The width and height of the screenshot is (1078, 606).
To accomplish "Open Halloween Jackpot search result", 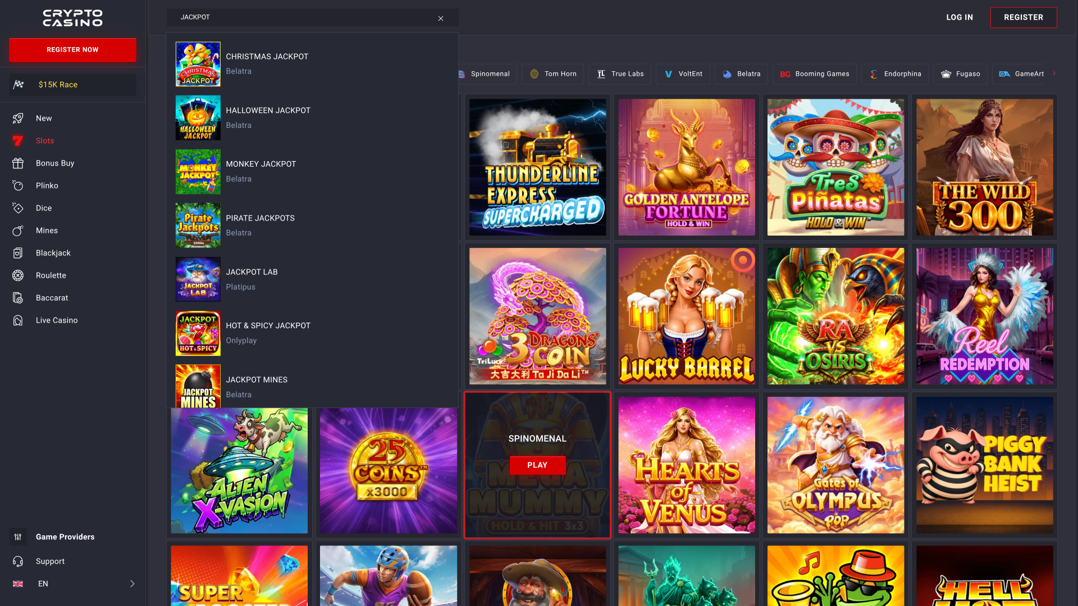I will 312,118.
